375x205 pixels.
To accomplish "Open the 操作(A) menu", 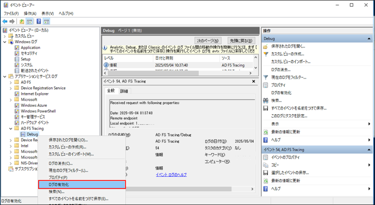I will [30, 14].
